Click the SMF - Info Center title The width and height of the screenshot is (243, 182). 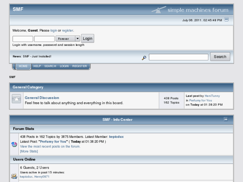[117, 120]
